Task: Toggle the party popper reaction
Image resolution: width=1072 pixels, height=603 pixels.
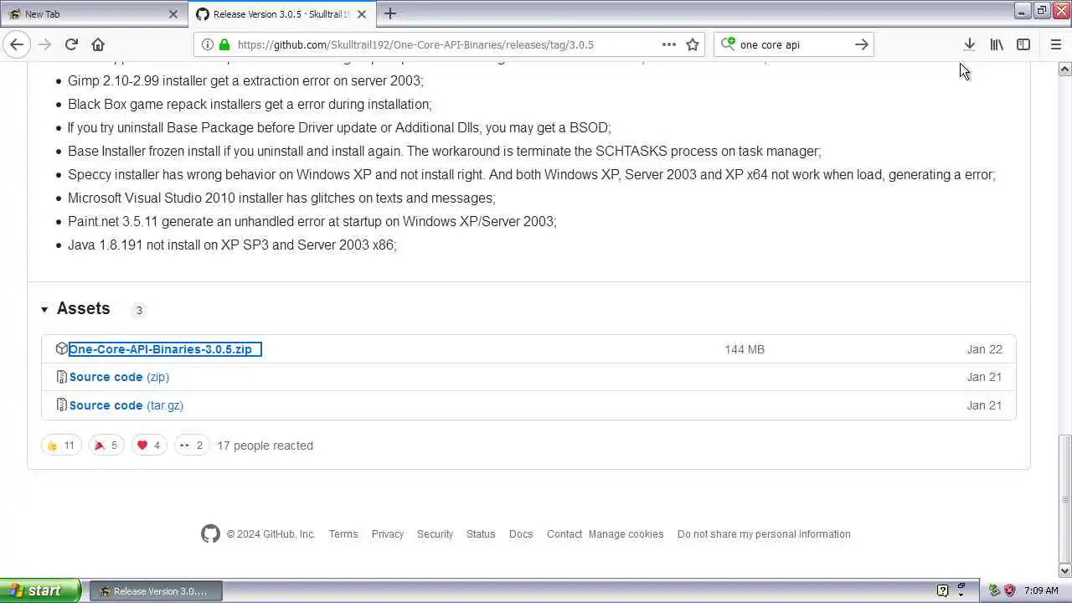Action: pos(106,446)
